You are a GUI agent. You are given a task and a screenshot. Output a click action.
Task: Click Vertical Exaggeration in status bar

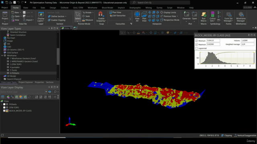(245, 136)
